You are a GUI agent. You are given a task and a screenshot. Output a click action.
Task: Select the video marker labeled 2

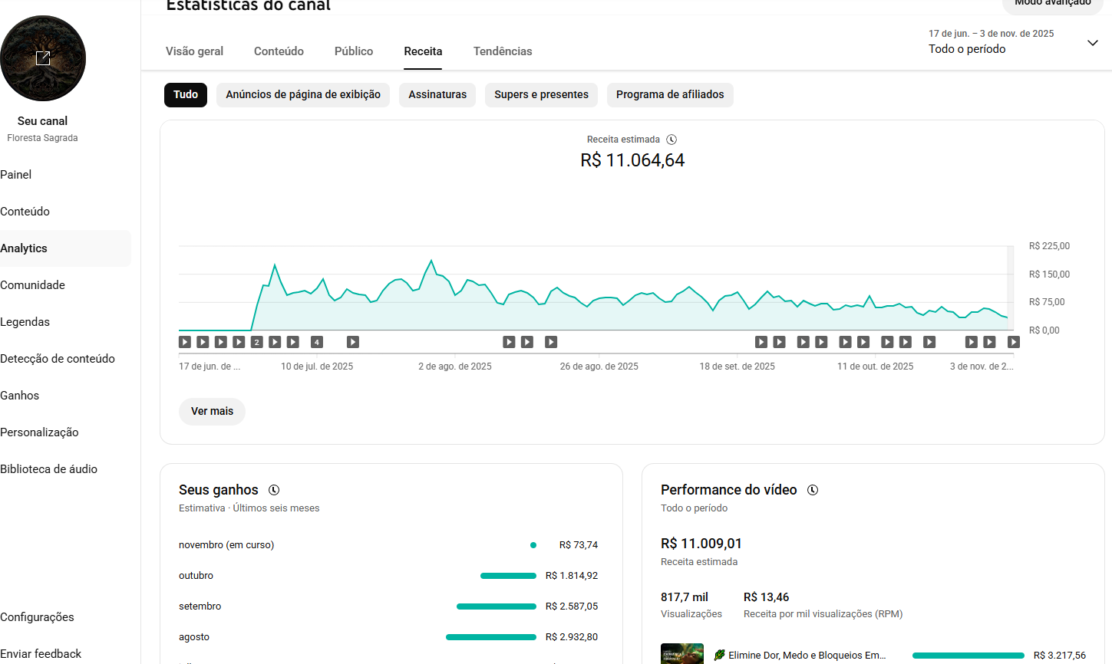click(257, 342)
